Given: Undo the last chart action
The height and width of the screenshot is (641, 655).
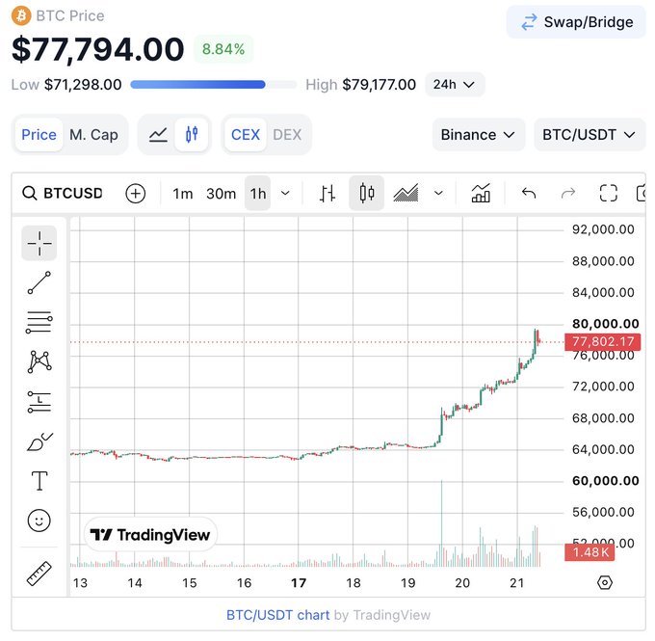Looking at the screenshot, I should [529, 193].
